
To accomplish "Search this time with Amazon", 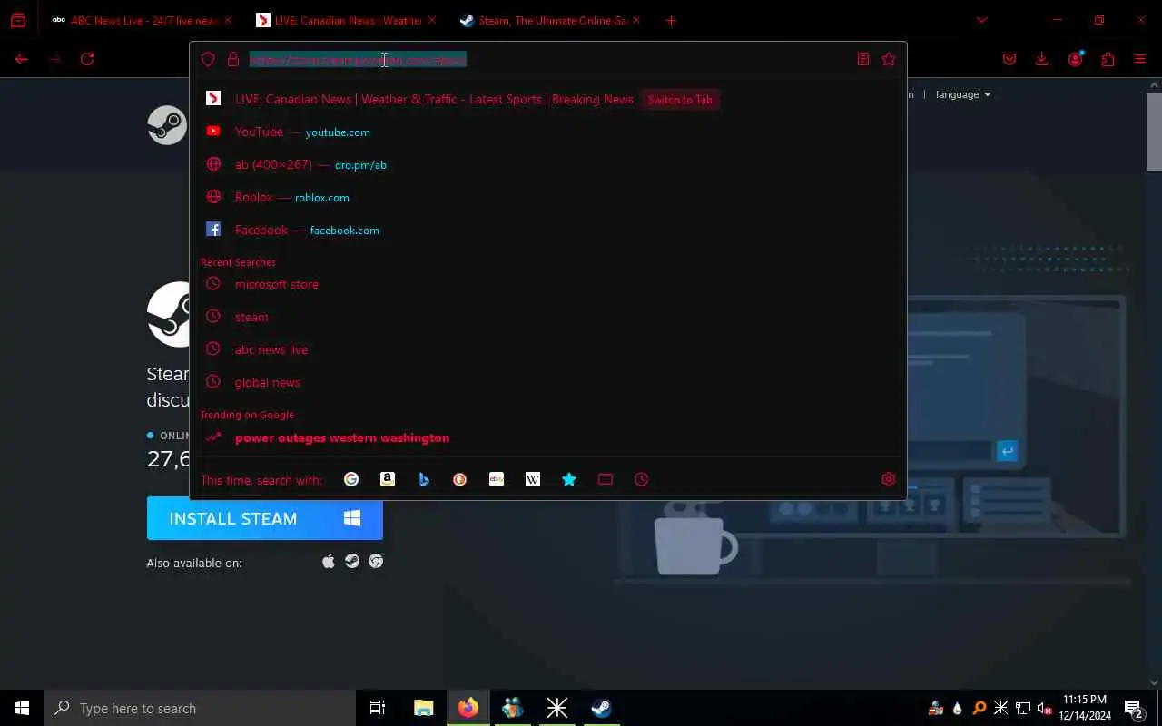I will [388, 479].
